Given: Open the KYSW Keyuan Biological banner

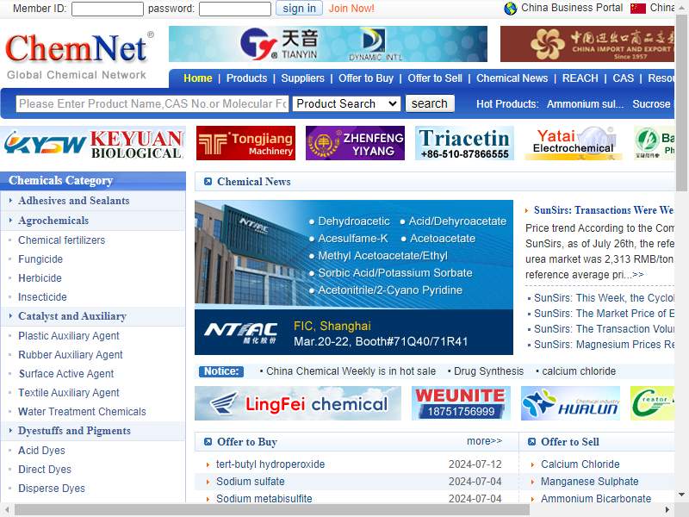Looking at the screenshot, I should click(93, 143).
